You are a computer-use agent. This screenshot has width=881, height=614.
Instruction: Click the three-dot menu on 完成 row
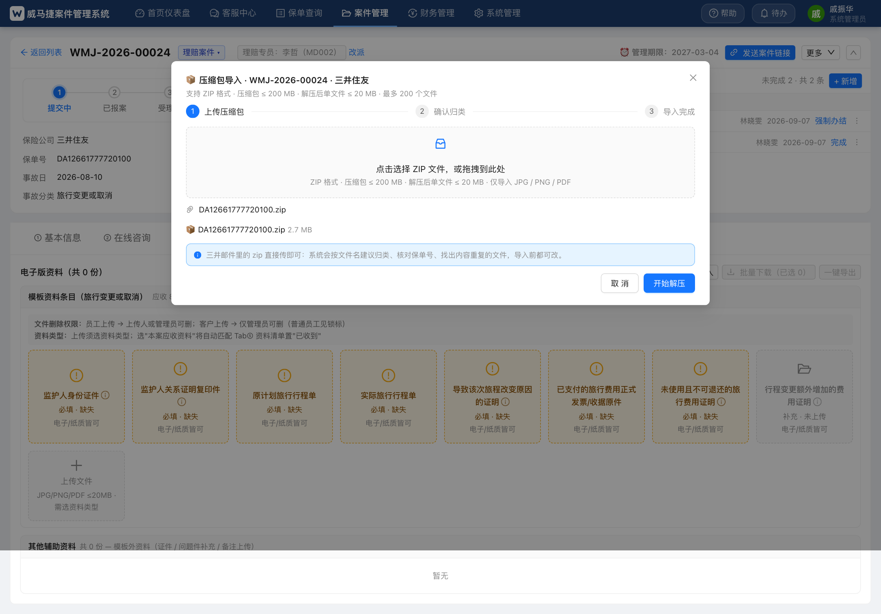[857, 142]
